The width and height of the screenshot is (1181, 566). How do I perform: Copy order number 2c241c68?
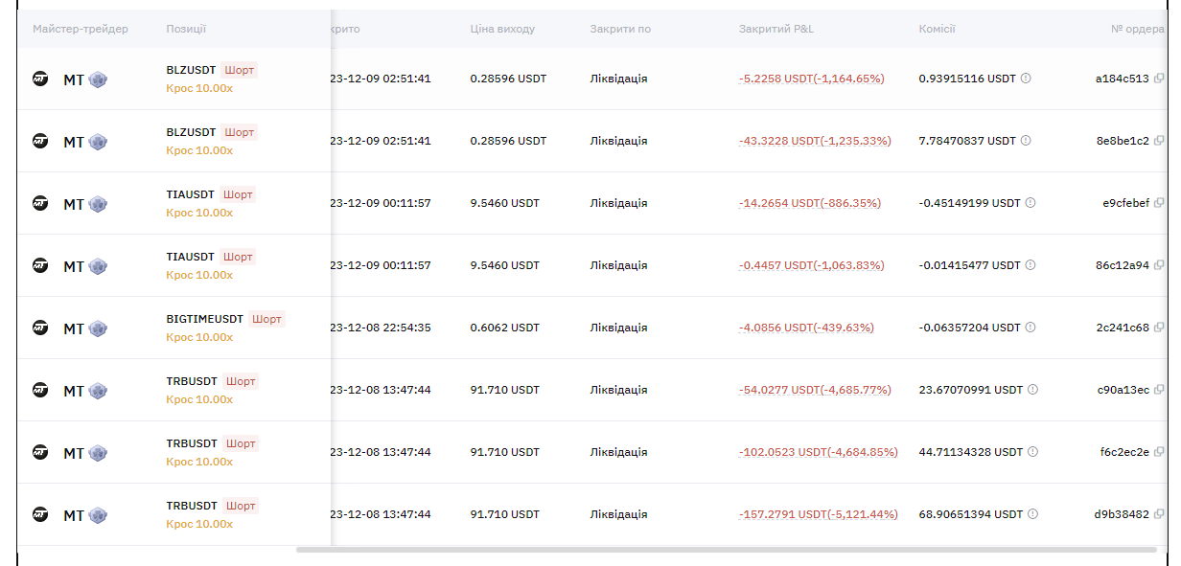[x=1159, y=328]
